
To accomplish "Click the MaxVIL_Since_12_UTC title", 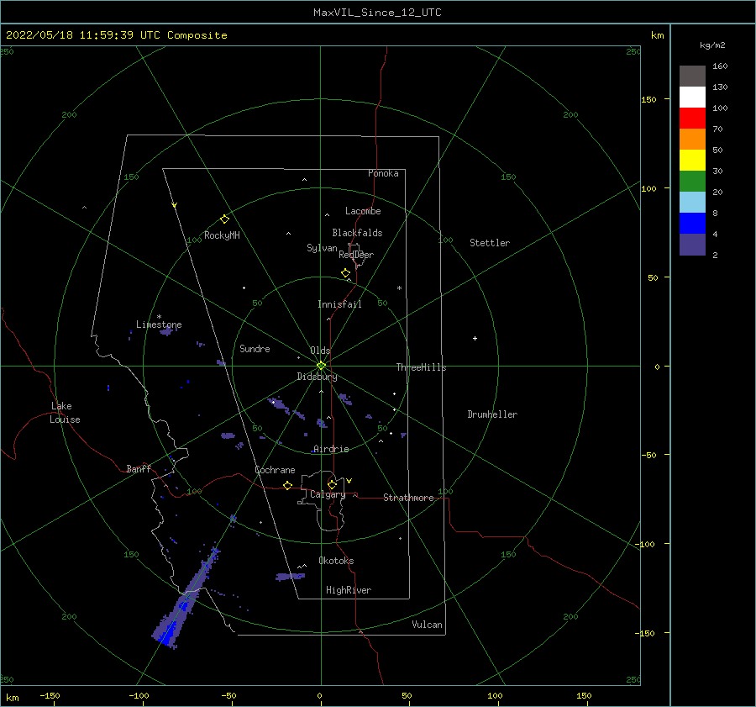I will click(x=377, y=13).
